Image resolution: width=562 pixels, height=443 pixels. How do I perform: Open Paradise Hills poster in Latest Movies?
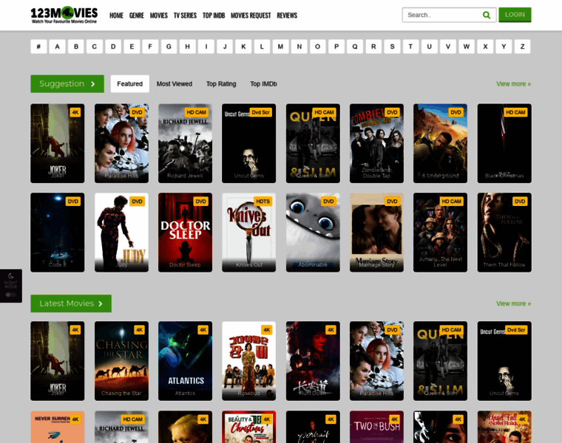pyautogui.click(x=376, y=361)
